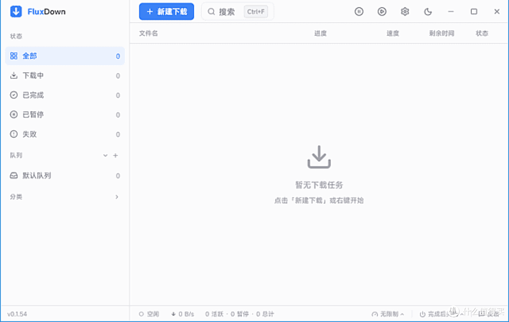Viewport: 509px width, 322px height.
Task: Click the 进度 column header
Action: click(320, 33)
